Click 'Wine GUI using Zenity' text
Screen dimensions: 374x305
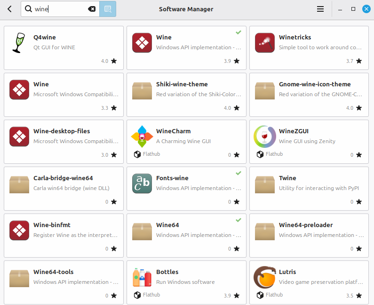point(307,141)
